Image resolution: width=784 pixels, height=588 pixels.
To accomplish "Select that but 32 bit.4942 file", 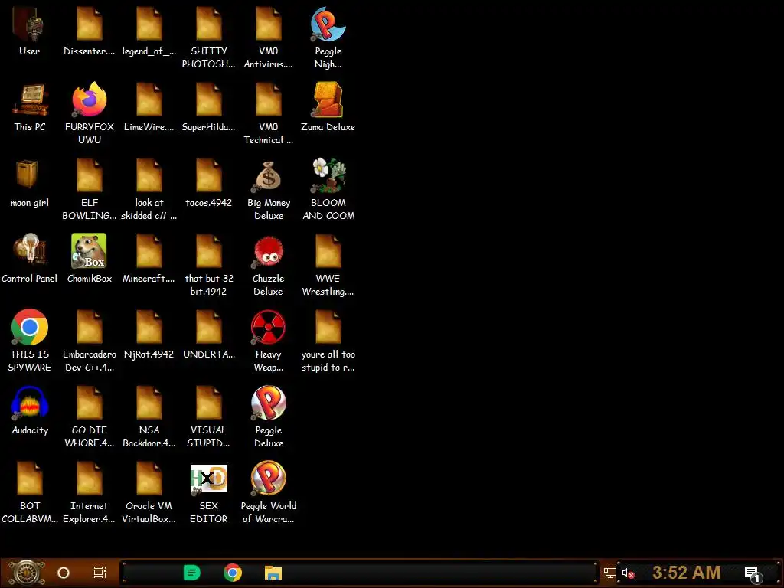I will tap(208, 251).
